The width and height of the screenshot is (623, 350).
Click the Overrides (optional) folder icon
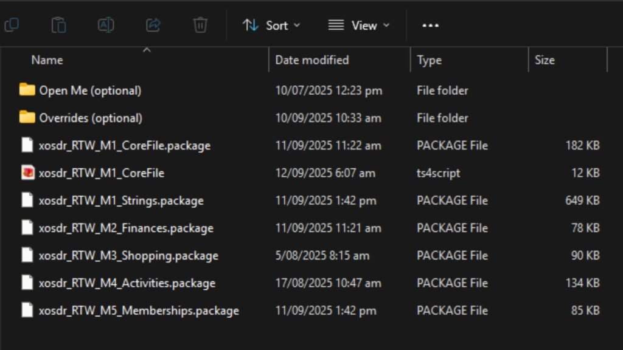click(x=27, y=118)
